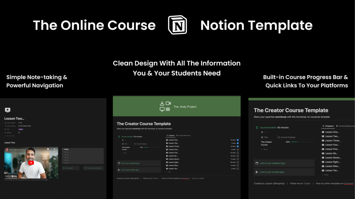Open the Gumroad link in the right page footer
Image resolution: width=355 pixels, height=199 pixels.
click(349, 184)
